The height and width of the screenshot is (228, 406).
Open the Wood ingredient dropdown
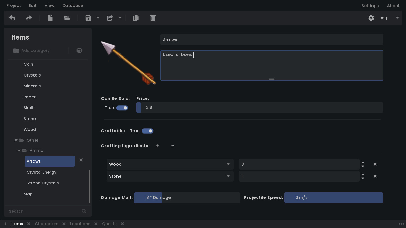click(228, 164)
